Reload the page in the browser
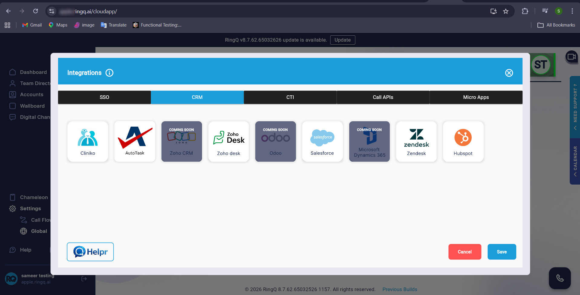The image size is (580, 295). pyautogui.click(x=35, y=11)
